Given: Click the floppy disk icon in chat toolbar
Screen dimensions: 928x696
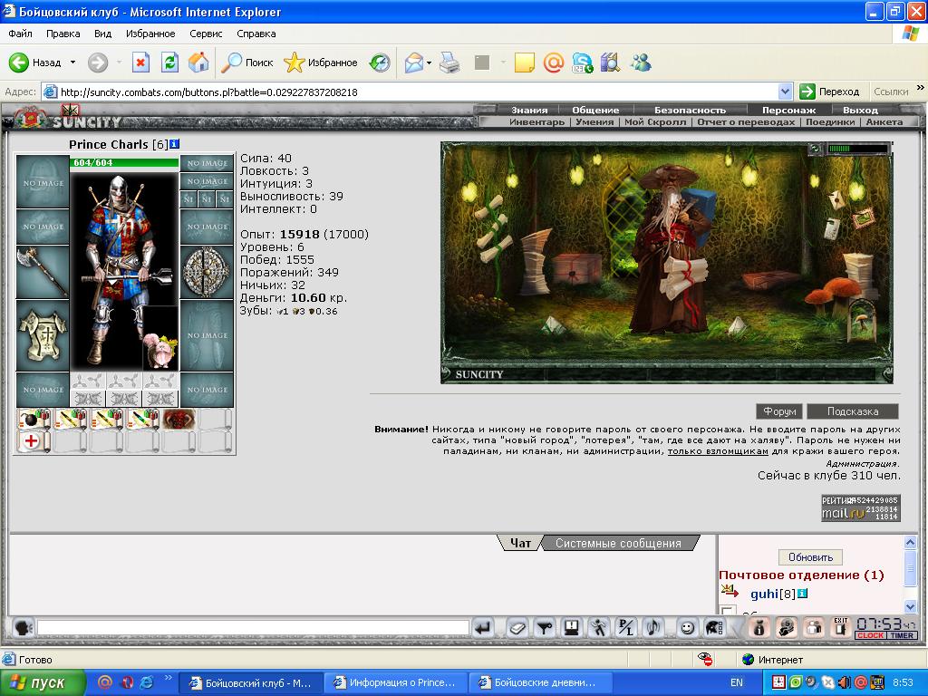Looking at the screenshot, I should [571, 627].
